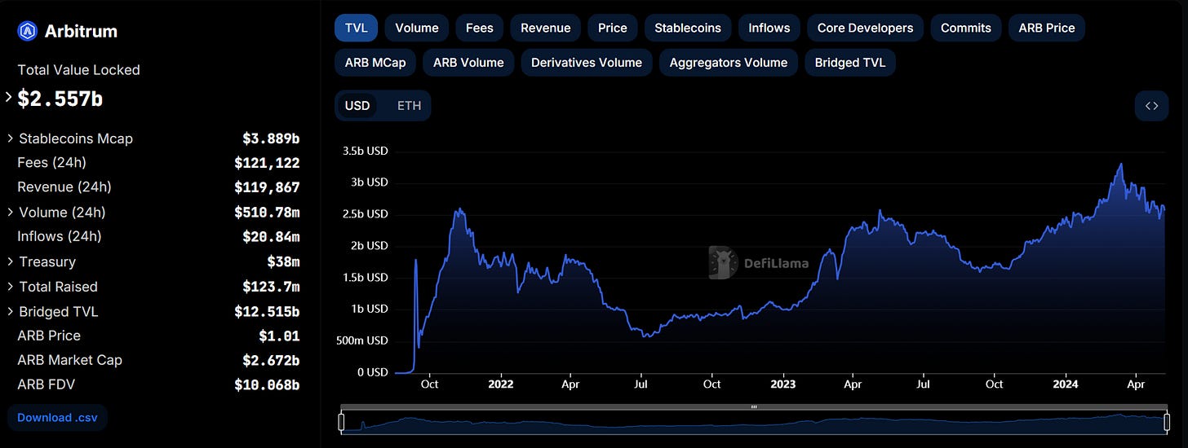The height and width of the screenshot is (448, 1188).
Task: Click the $510.78m volume value
Action: click(267, 212)
